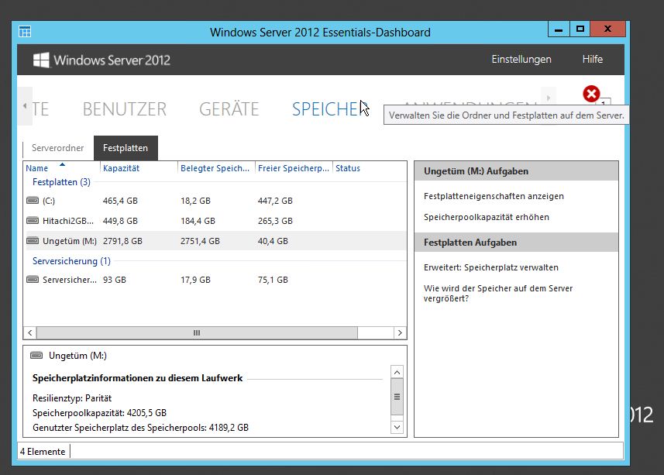Open the red critical alert icon

(591, 94)
